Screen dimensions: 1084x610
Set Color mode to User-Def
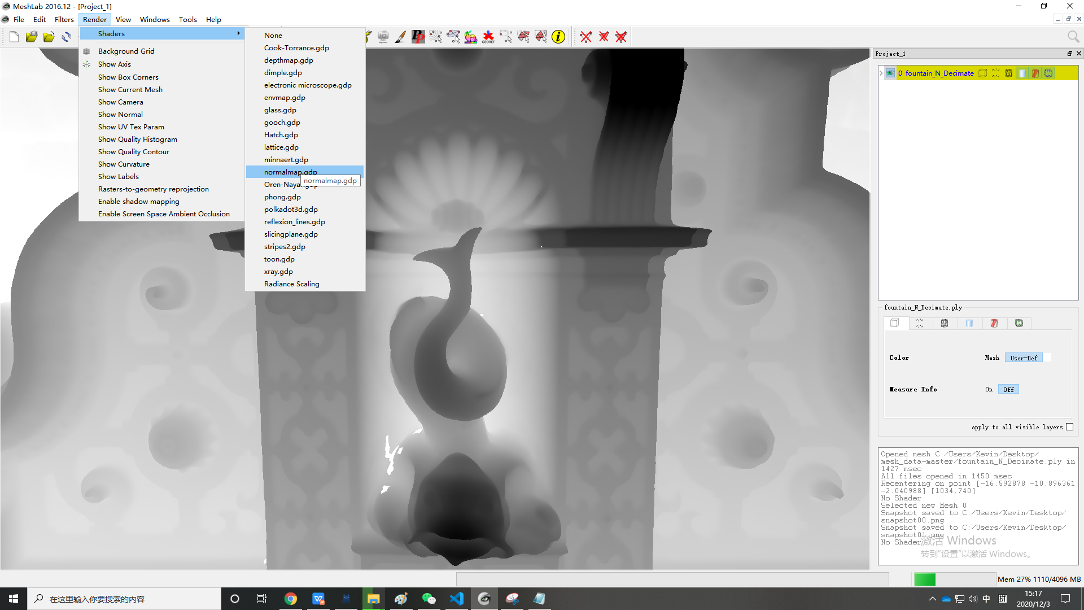click(1024, 358)
